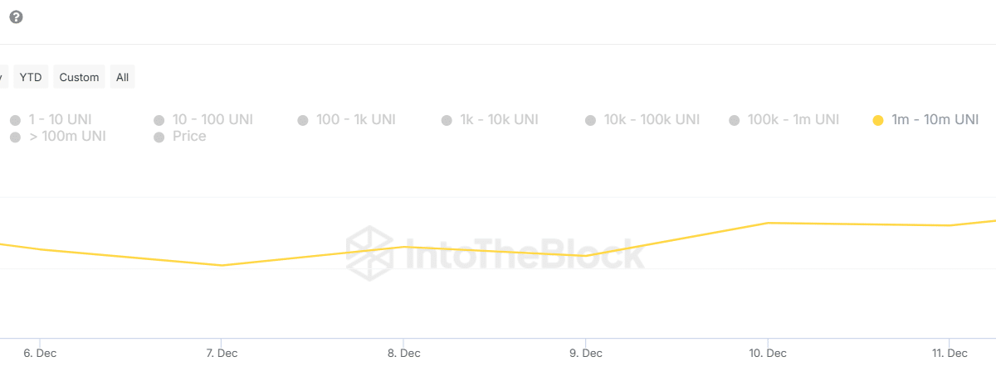This screenshot has height=371, width=996.
Task: Click the gray dot beside 1 - 10 UNI
Action: pyautogui.click(x=15, y=120)
